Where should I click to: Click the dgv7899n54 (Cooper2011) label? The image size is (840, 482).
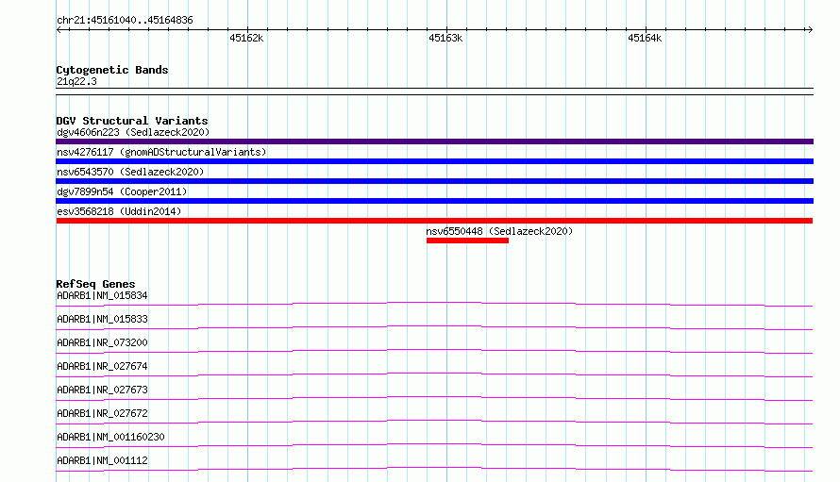[x=122, y=191]
